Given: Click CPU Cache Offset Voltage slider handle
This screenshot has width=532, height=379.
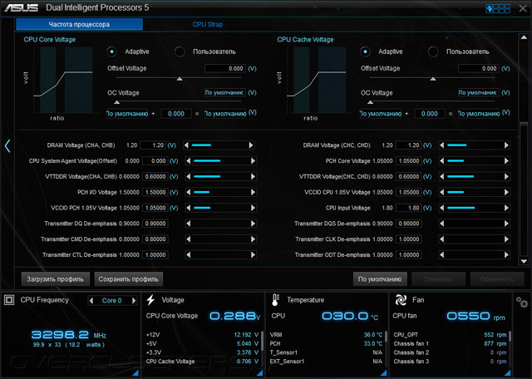Looking at the screenshot, I should (x=433, y=79).
